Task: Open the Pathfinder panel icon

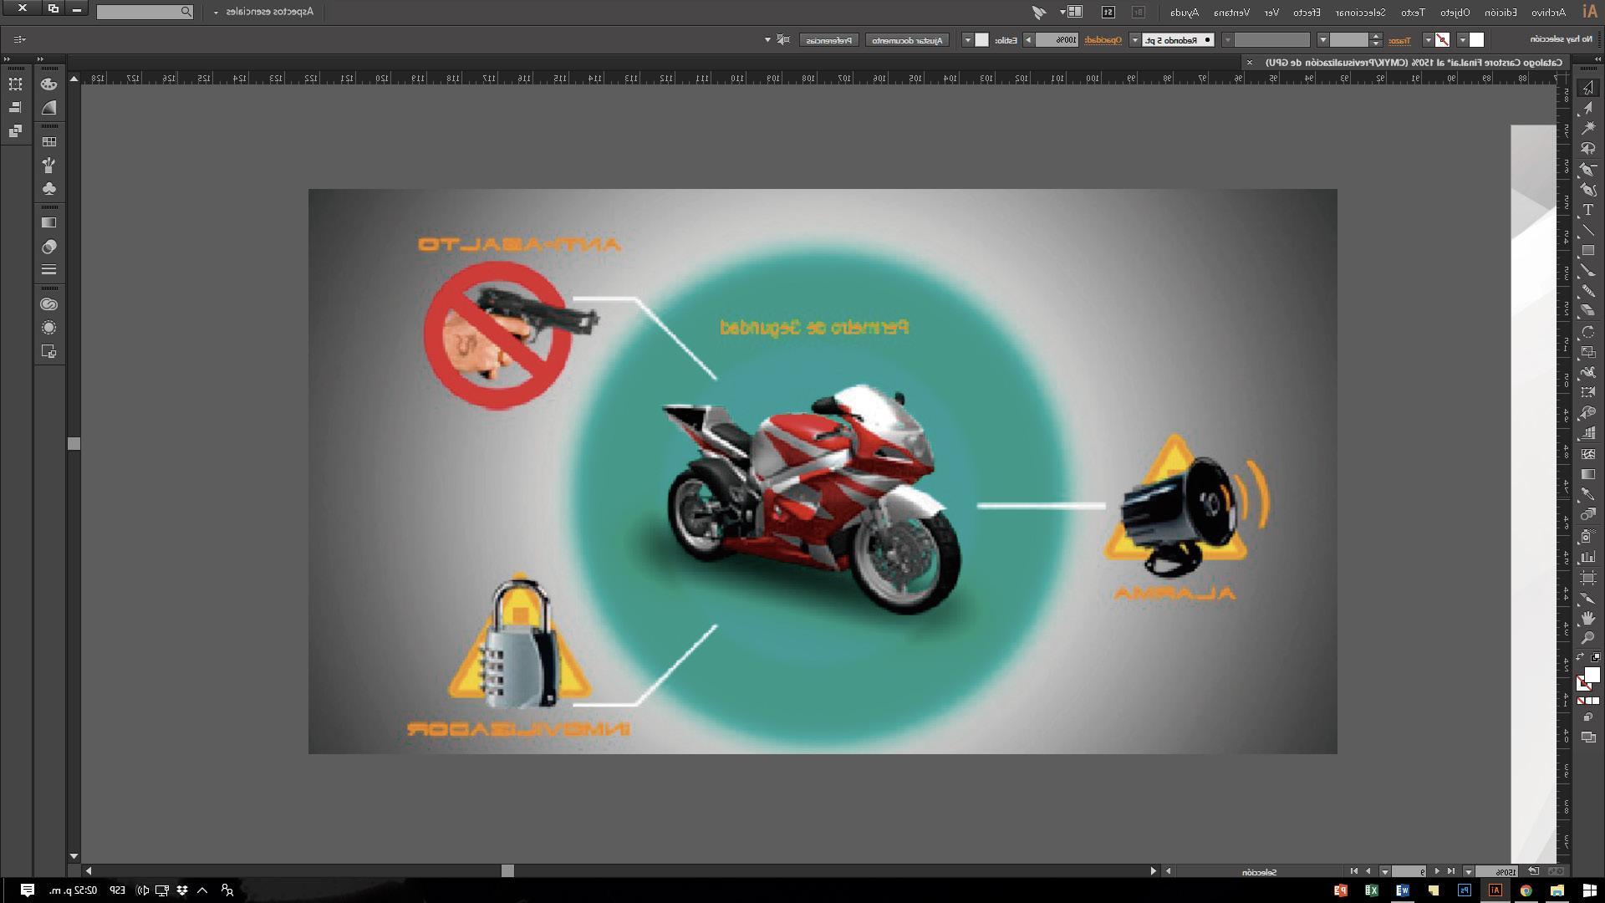Action: tap(15, 131)
